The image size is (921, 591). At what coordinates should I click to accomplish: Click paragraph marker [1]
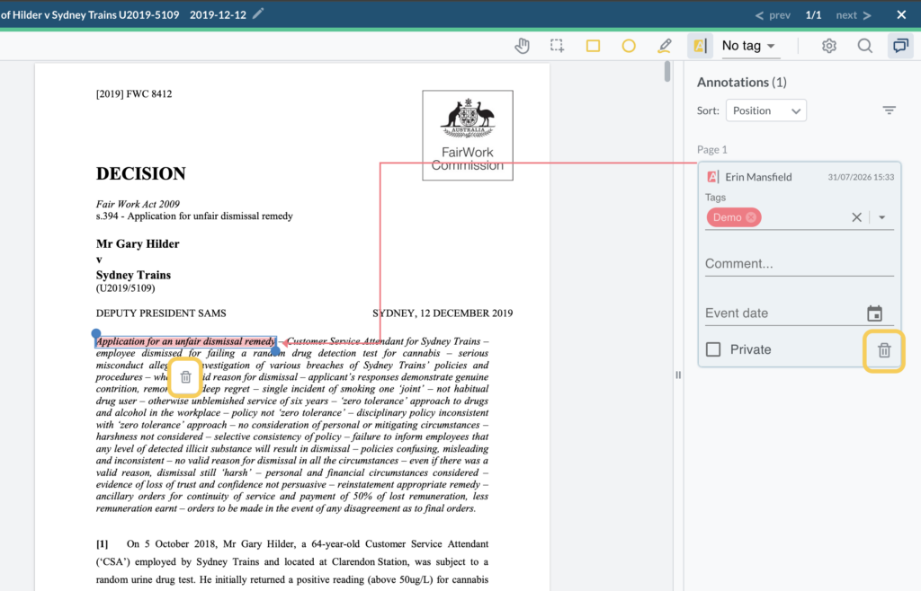pos(103,544)
